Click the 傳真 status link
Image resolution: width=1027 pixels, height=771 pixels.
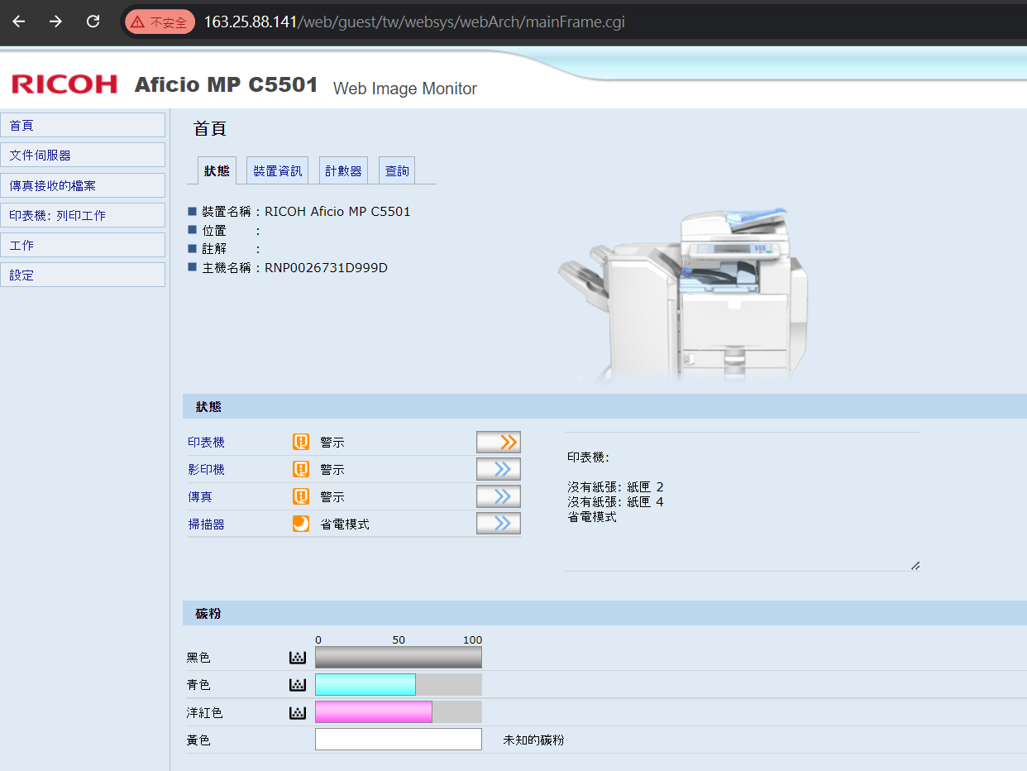pos(199,497)
